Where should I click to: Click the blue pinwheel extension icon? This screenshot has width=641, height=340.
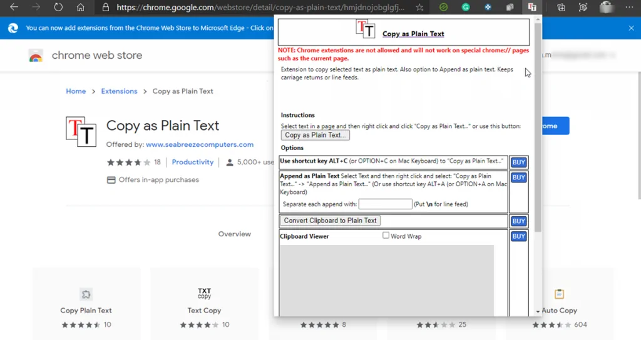(488, 7)
